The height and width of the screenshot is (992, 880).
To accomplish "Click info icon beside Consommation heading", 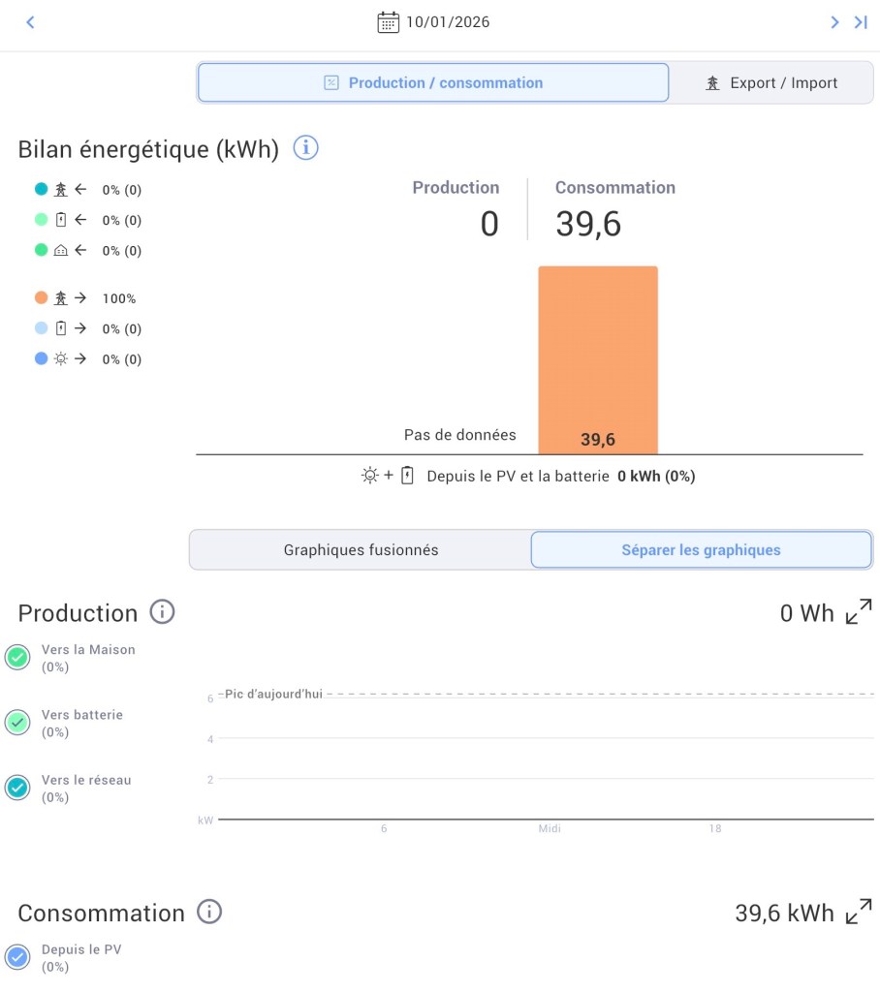I will (209, 912).
